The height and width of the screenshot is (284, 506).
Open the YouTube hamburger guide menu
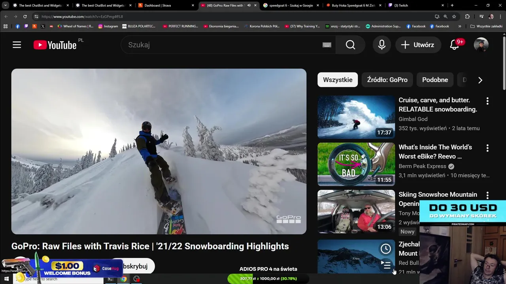coord(17,45)
